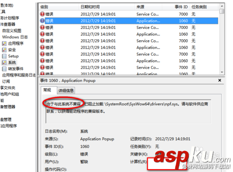Switch to the 详细信息 tab
The width and height of the screenshot is (233, 172).
pos(66,91)
